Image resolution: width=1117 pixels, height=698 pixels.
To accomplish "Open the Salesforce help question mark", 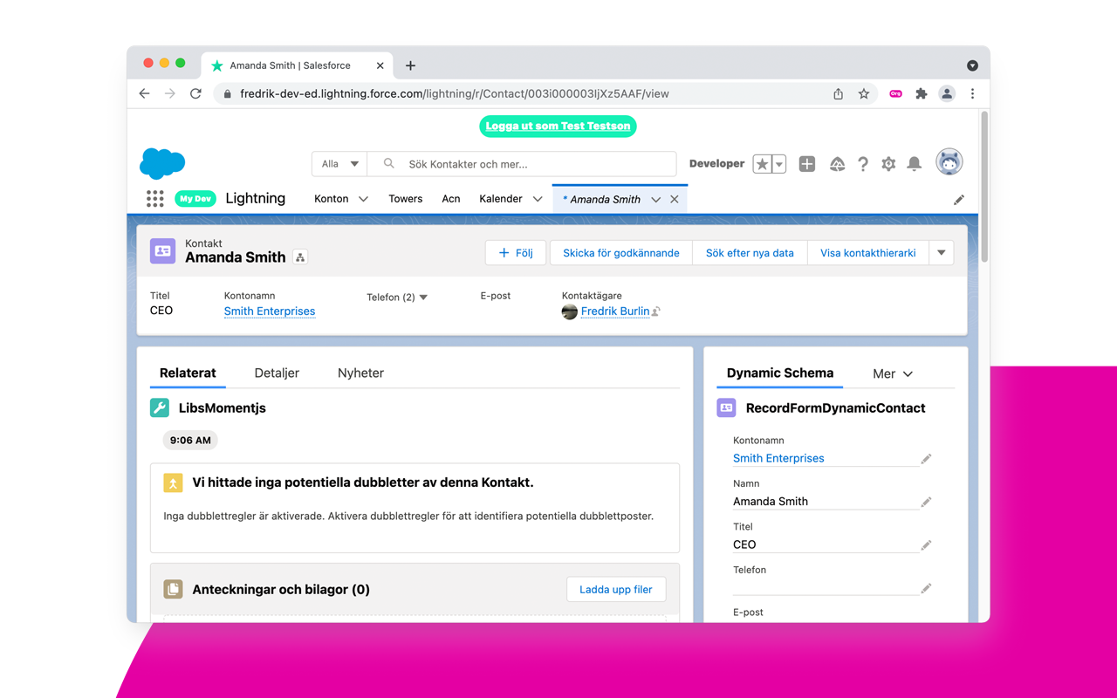I will (863, 164).
